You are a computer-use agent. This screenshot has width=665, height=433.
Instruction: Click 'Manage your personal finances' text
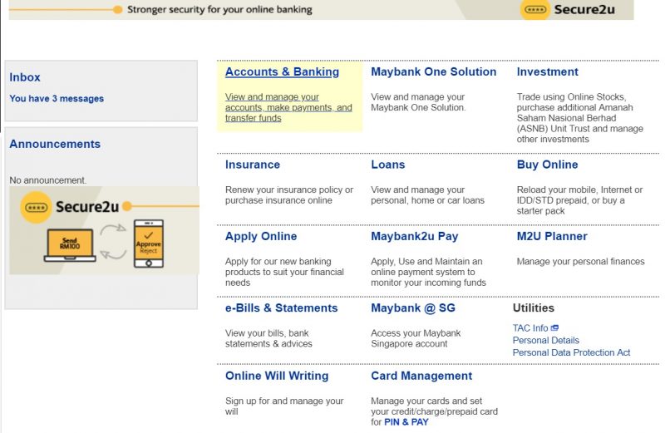tap(580, 261)
